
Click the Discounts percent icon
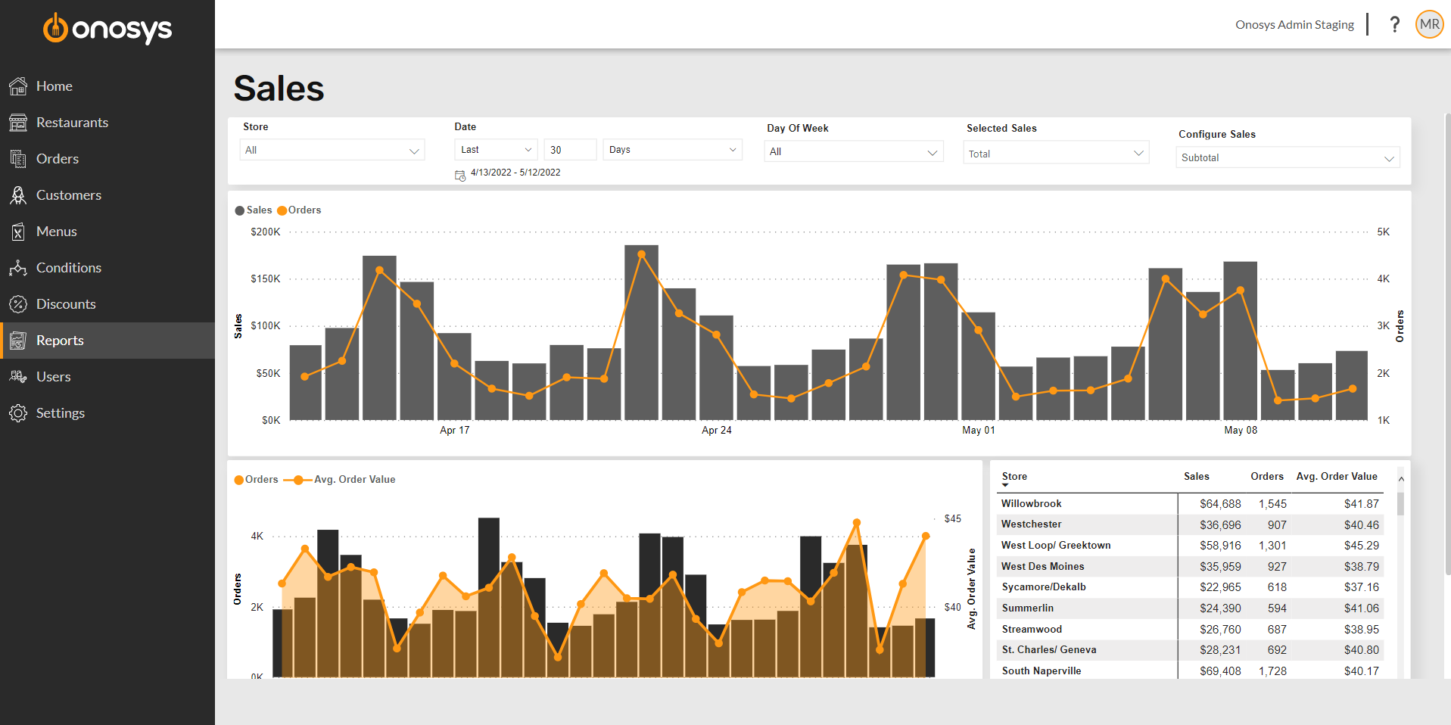click(18, 304)
